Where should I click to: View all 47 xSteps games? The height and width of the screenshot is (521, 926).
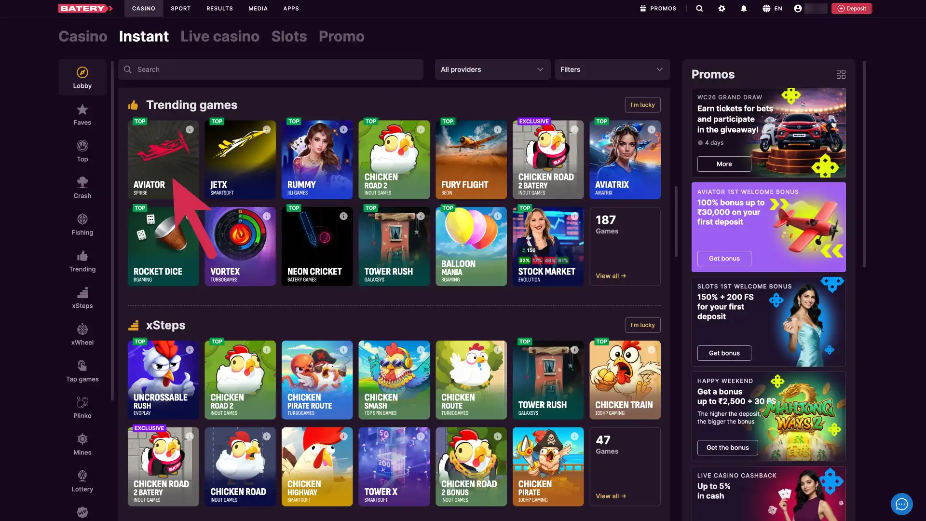tap(611, 496)
